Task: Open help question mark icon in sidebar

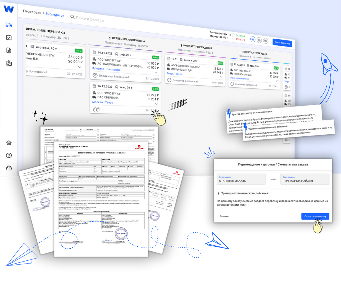Action: click(9, 155)
